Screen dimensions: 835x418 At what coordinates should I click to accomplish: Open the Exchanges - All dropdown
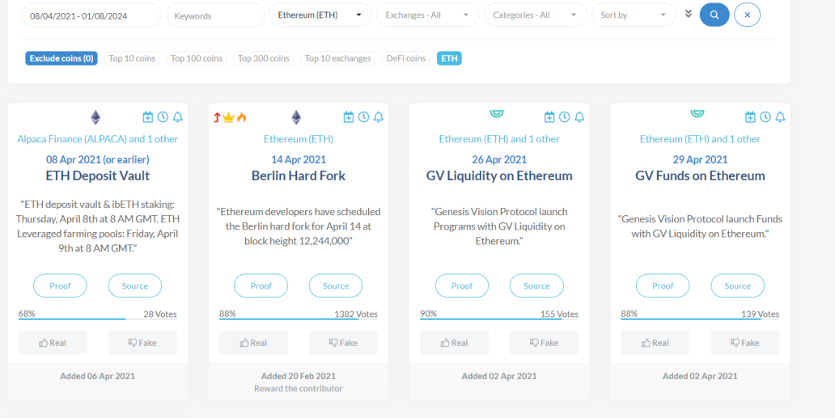point(428,15)
